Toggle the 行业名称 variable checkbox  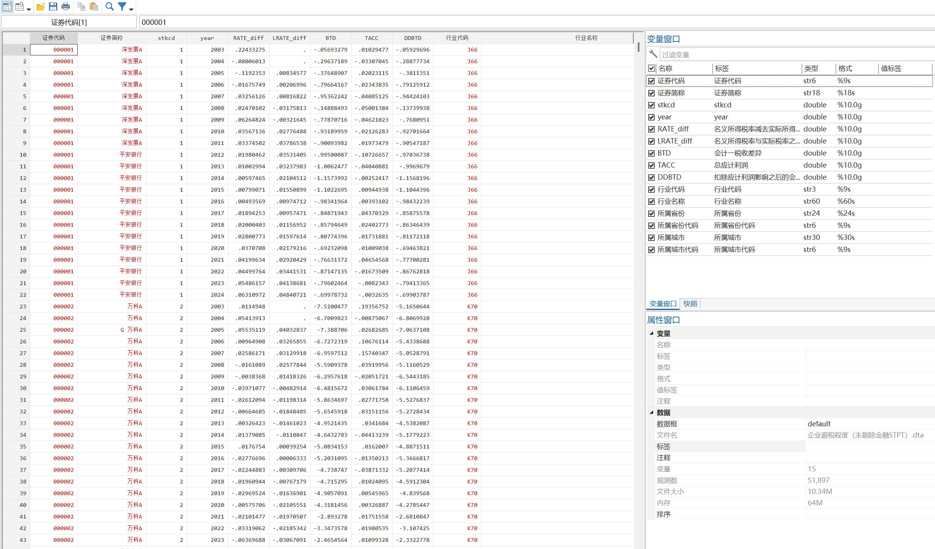pyautogui.click(x=651, y=201)
